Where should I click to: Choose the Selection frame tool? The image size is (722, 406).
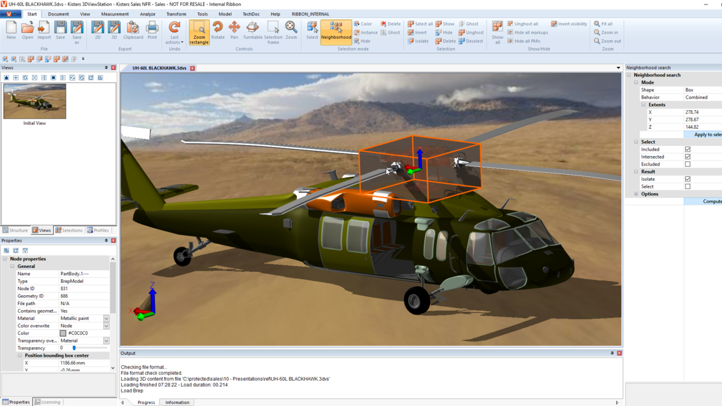(273, 32)
